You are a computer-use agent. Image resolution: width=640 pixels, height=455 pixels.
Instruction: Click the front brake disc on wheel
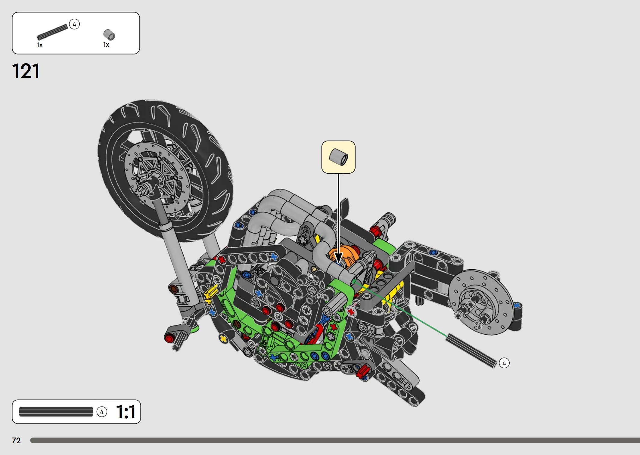157,177
